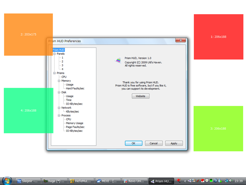Select panel 2 in the tree
The width and height of the screenshot is (246, 185).
pos(62,61)
